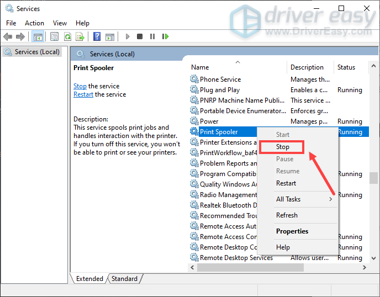
Task: Click the Restart Service toolbar icon
Action: [165, 36]
